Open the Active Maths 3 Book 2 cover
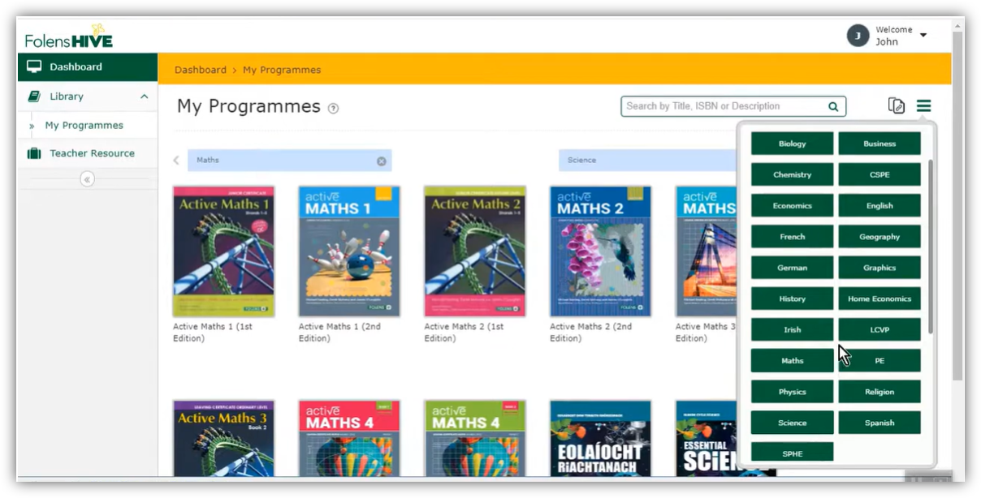981x498 pixels. [x=224, y=438]
